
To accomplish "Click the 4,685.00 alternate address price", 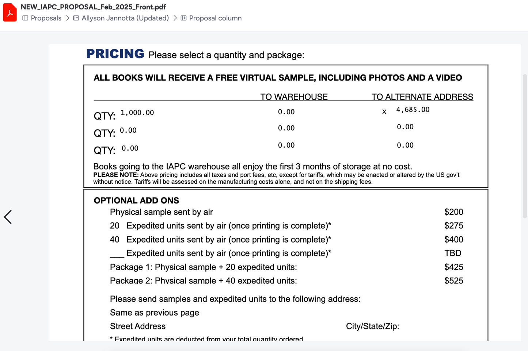I will click(x=413, y=110).
